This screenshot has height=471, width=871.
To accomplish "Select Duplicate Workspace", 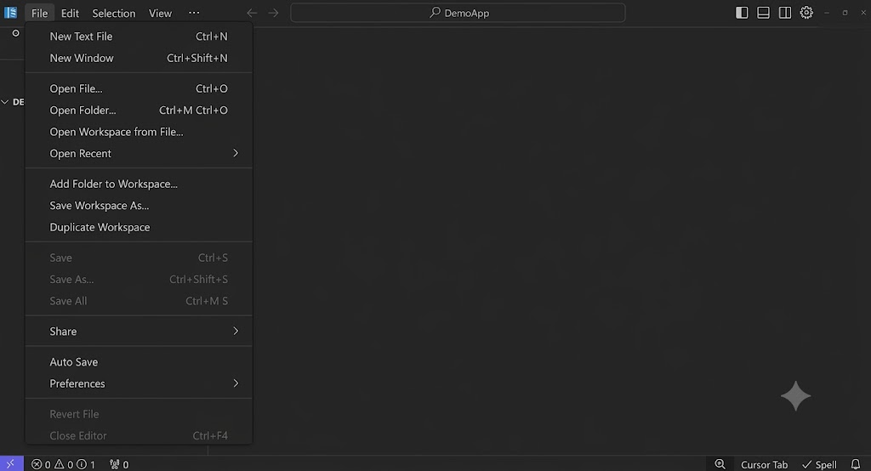I will (139, 227).
